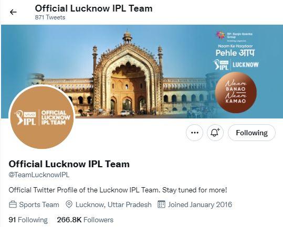Turn on tweet notifications with bell icon
Screen dimensions: 283x227
(x=215, y=133)
